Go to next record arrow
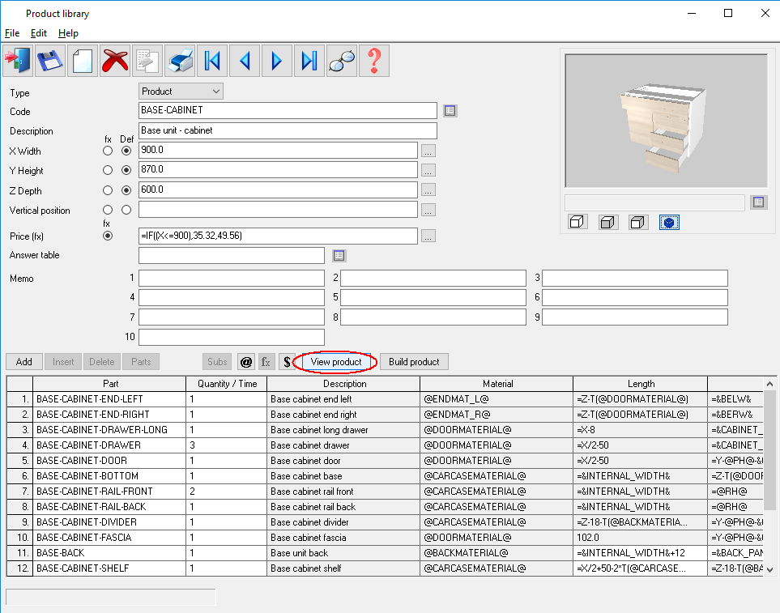 [277, 61]
